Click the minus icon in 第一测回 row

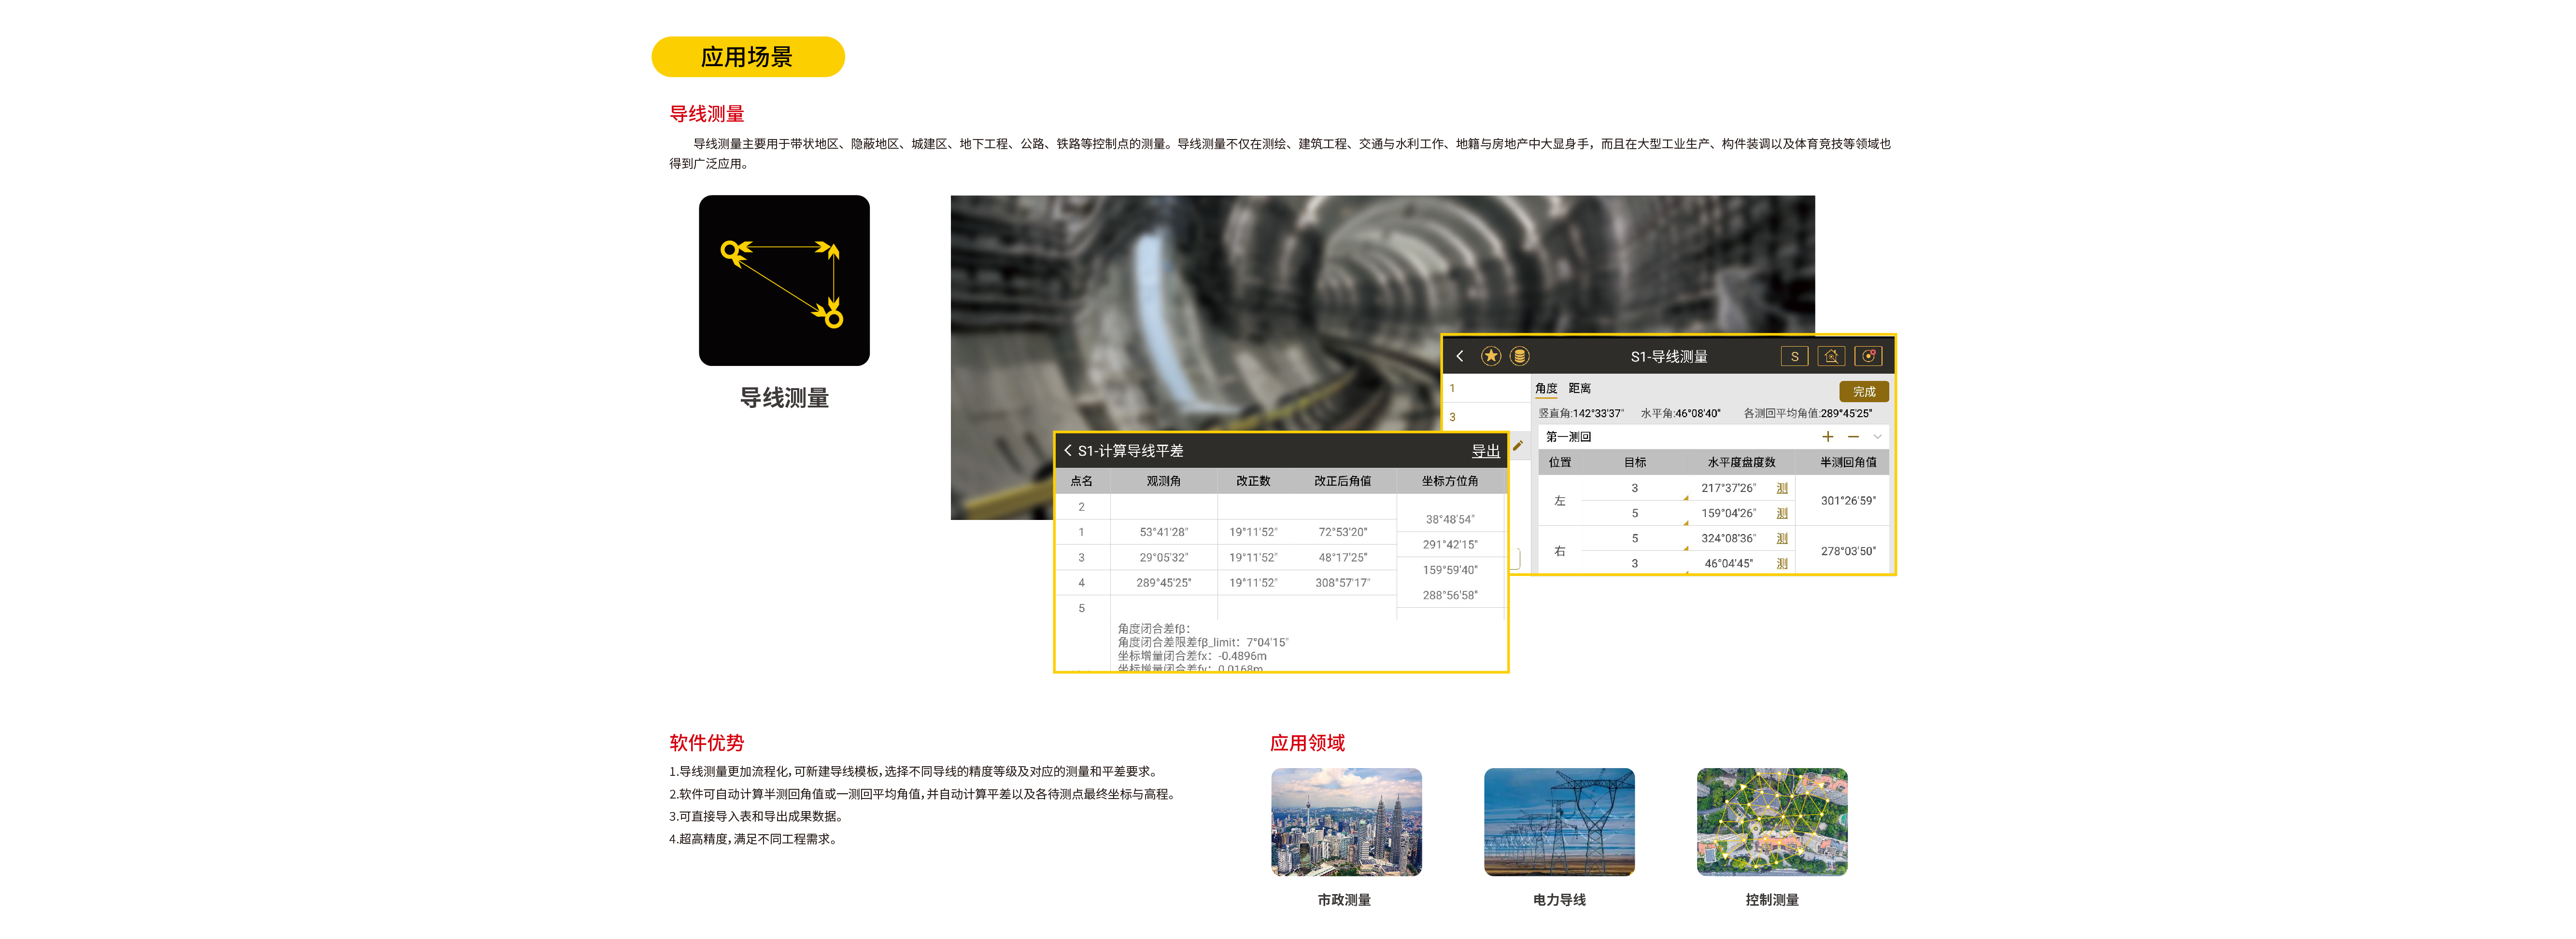1853,437
